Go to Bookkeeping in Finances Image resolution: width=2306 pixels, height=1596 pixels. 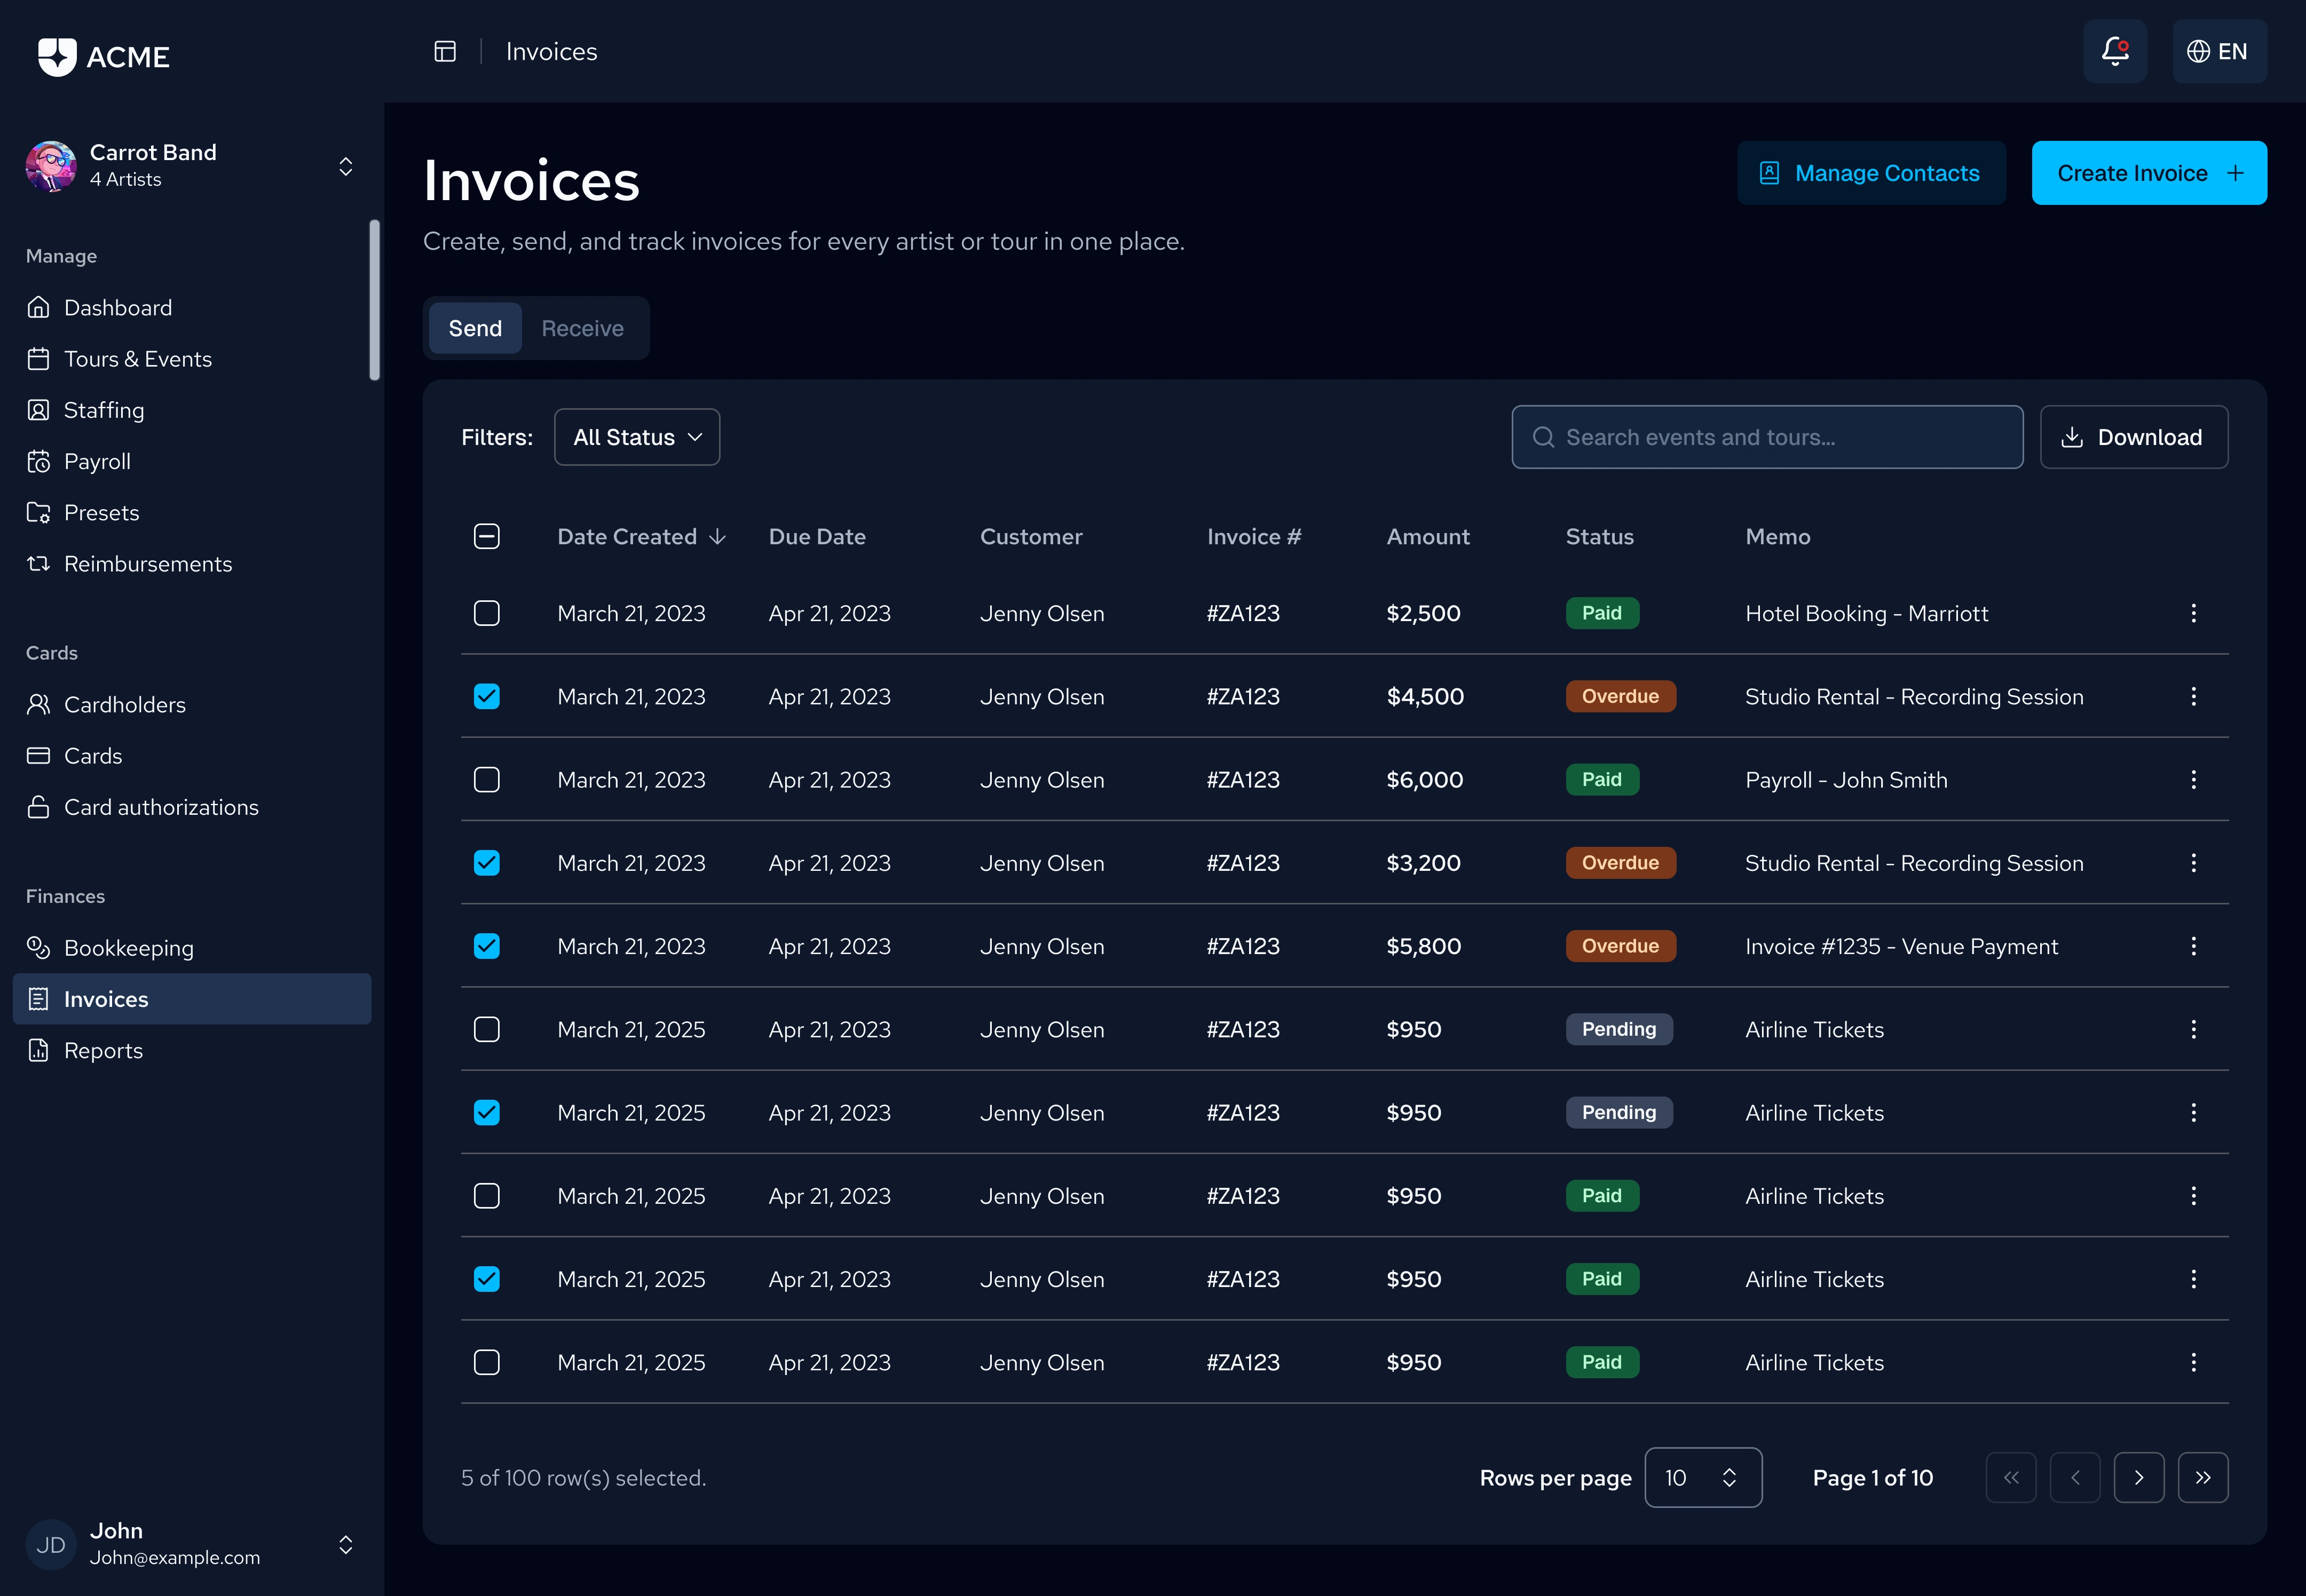coord(128,948)
